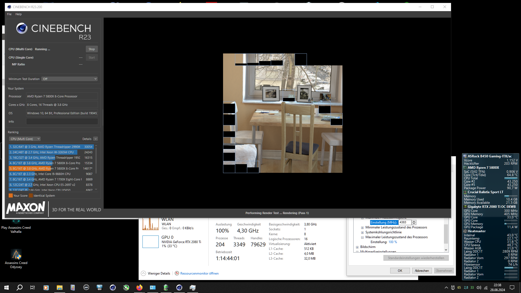Click the OK button in power options

[400, 271]
